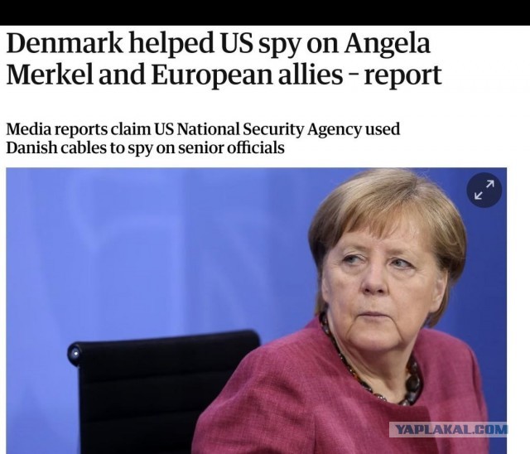Click the word 'Denmark' in the headline
530x454 pixels.
[x=65, y=43]
